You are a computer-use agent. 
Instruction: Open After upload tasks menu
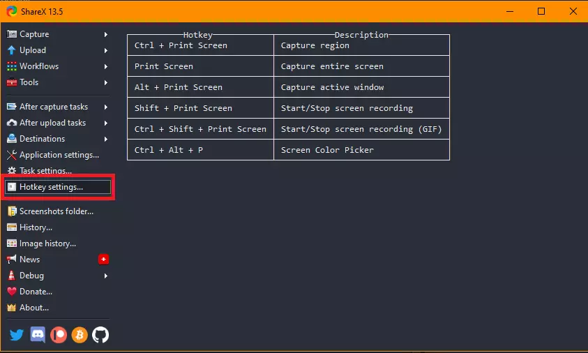coord(52,123)
